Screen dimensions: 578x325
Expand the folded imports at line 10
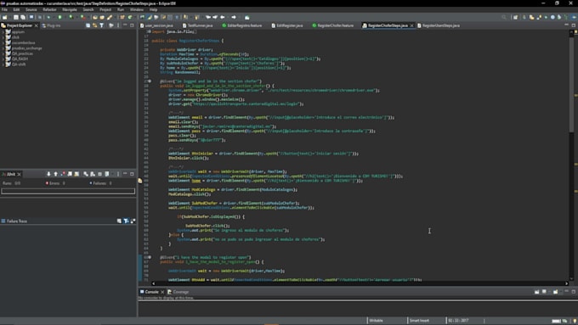click(149, 31)
